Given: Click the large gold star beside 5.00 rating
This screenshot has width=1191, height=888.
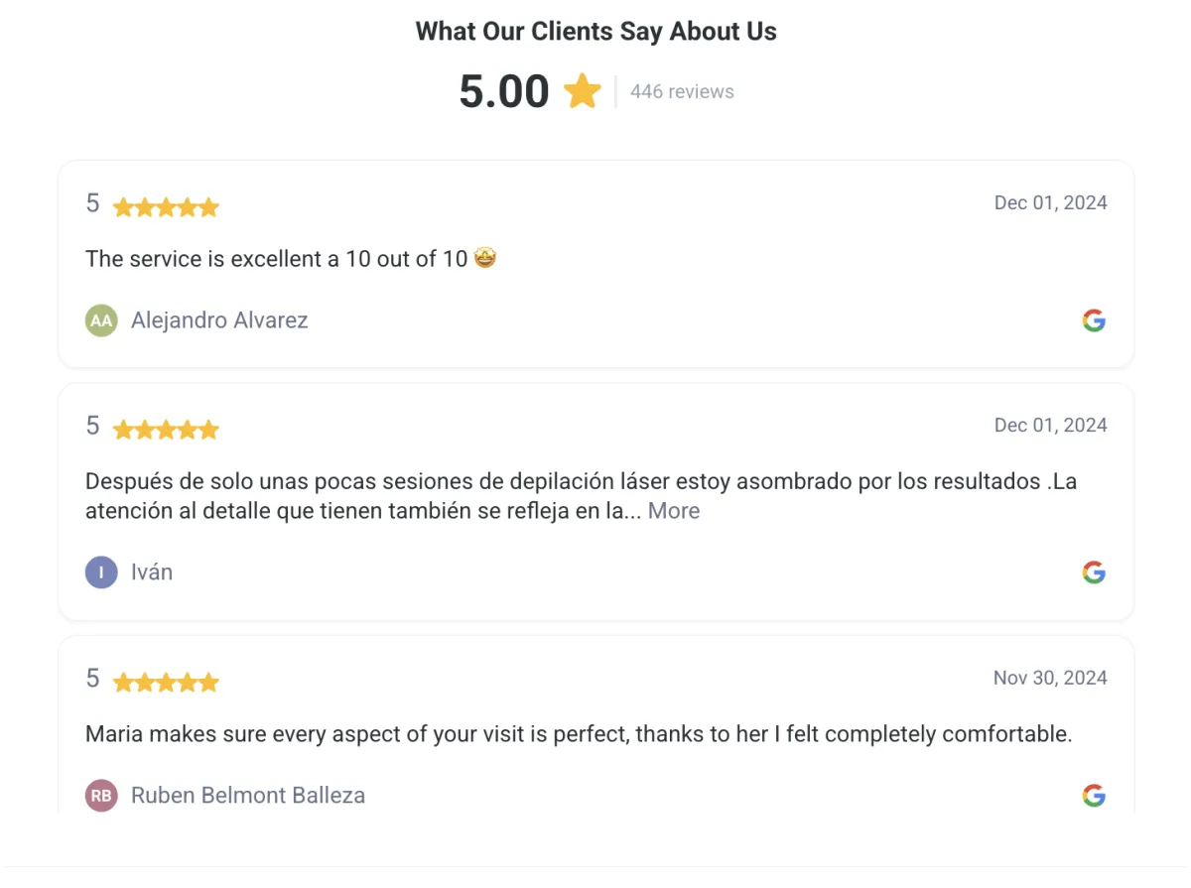Looking at the screenshot, I should coord(583,91).
